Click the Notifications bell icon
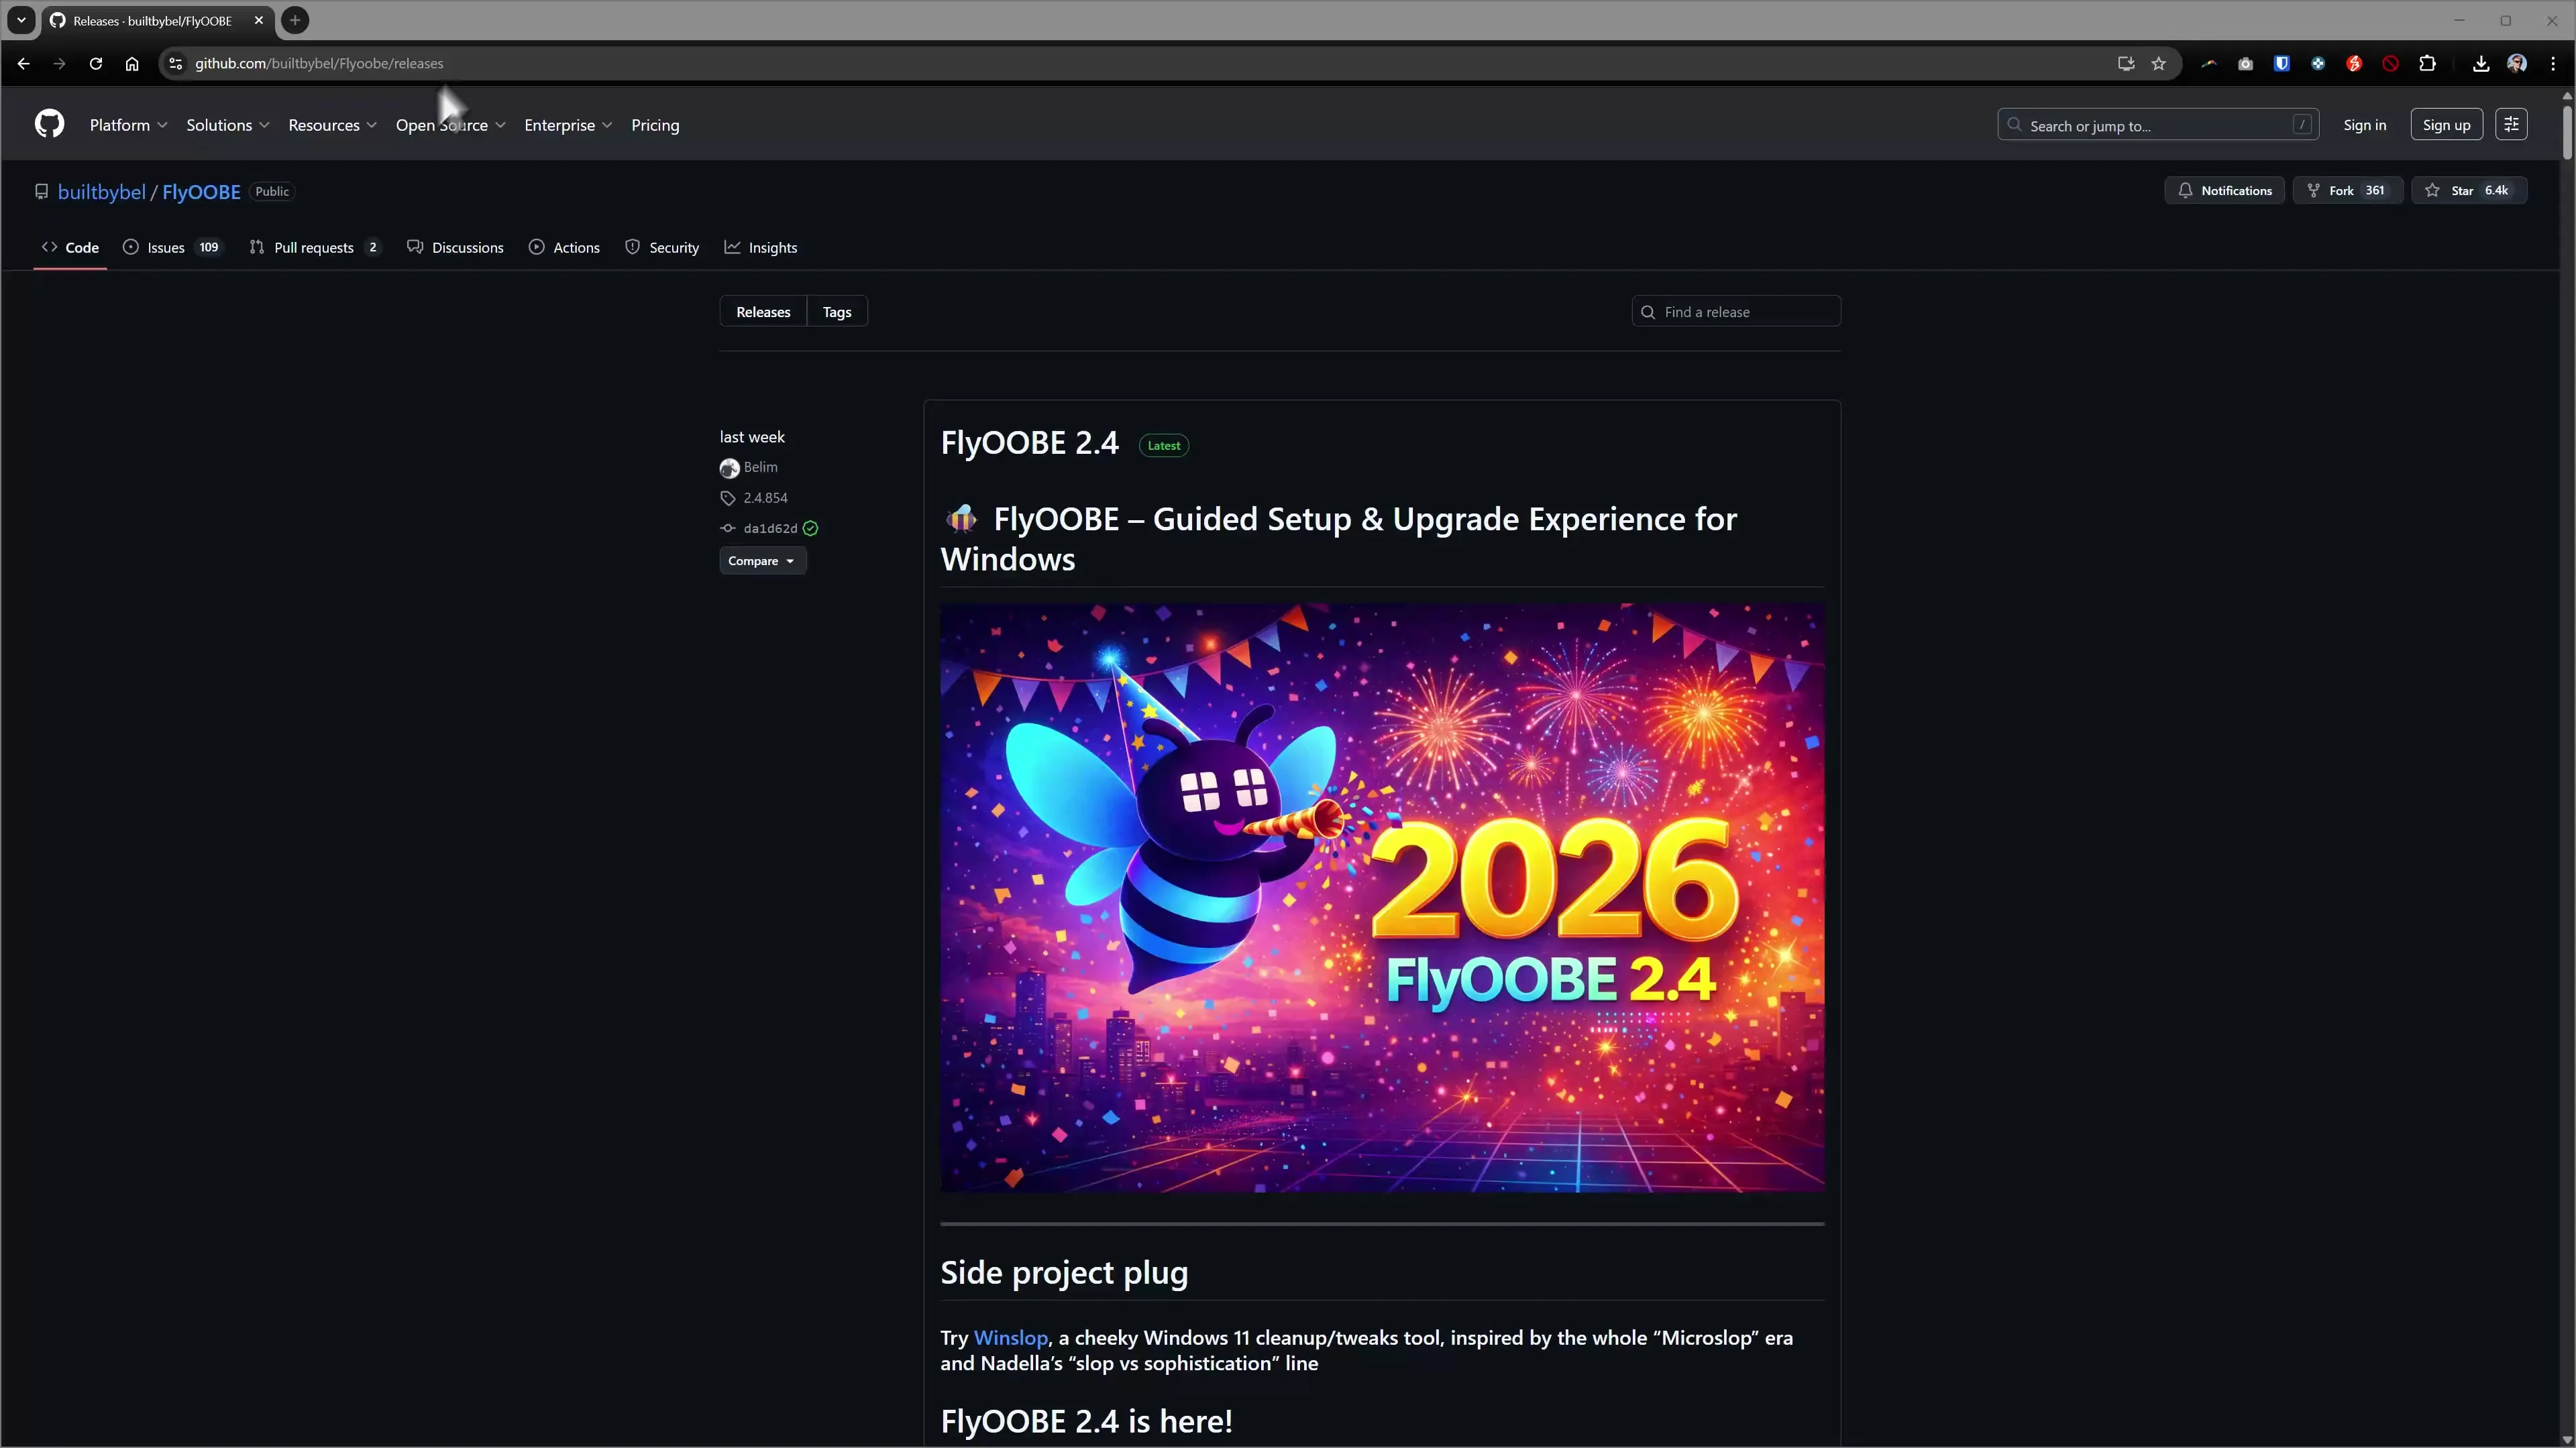Image resolution: width=2576 pixels, height=1448 pixels. point(2186,190)
